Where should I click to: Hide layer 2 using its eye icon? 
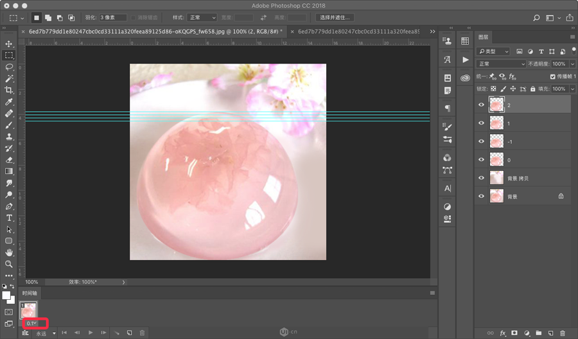click(x=482, y=105)
